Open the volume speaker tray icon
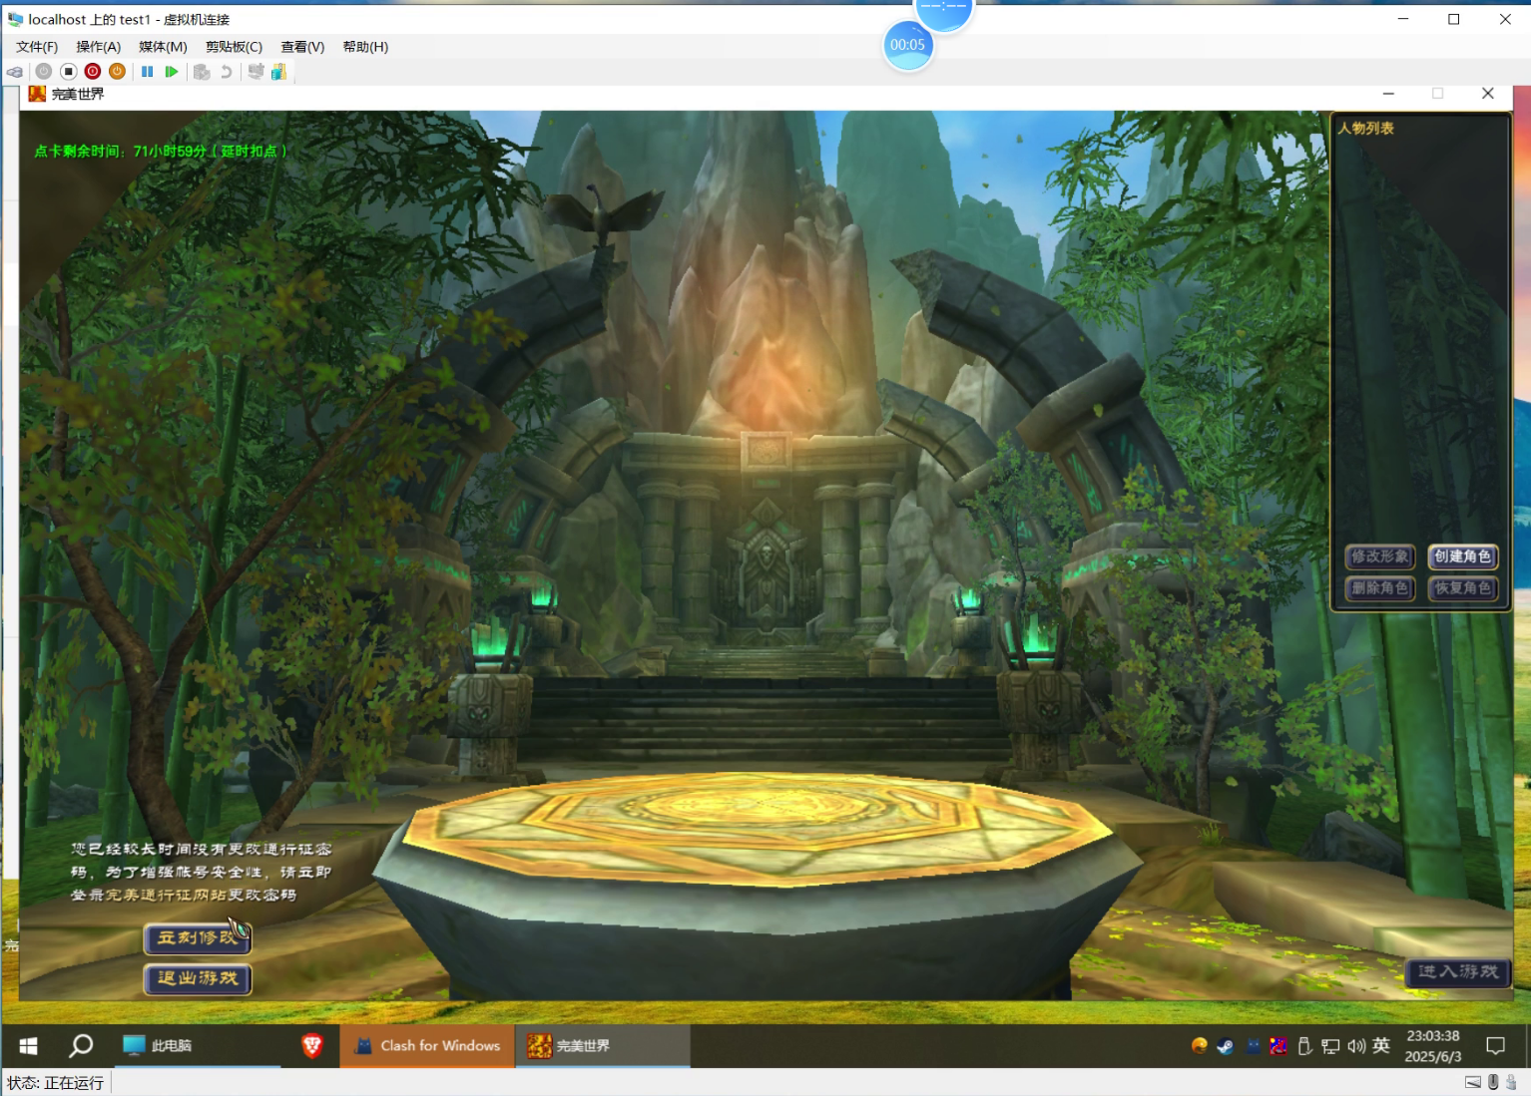 (x=1356, y=1045)
